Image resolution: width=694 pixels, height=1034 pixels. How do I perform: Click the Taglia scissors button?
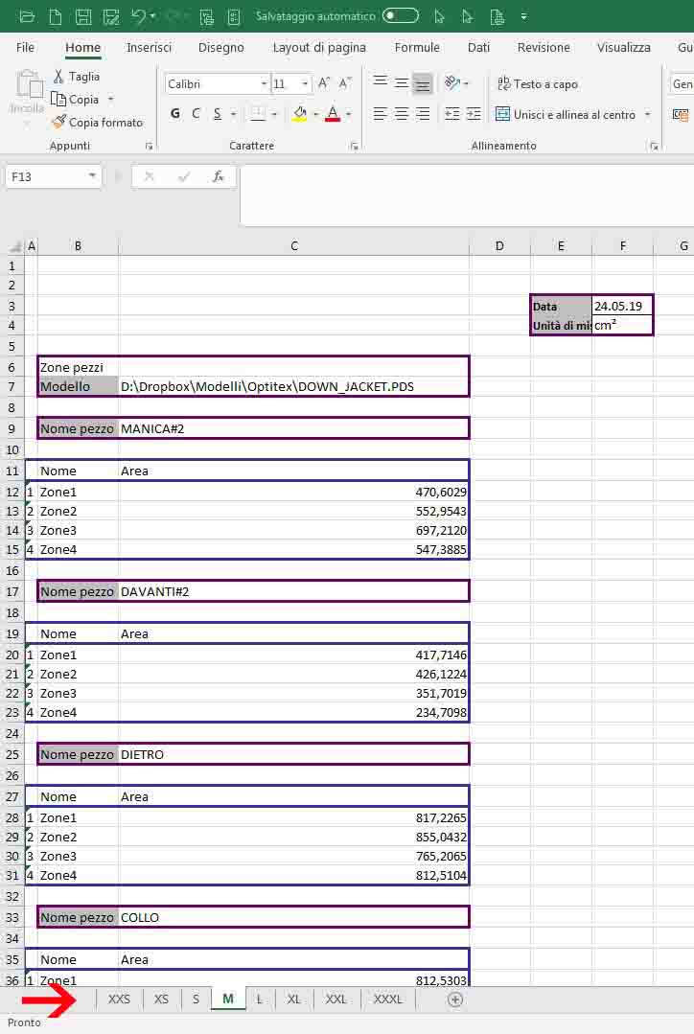[x=77, y=77]
